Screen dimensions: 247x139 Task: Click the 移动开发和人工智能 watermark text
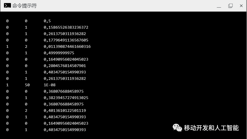point(211,128)
